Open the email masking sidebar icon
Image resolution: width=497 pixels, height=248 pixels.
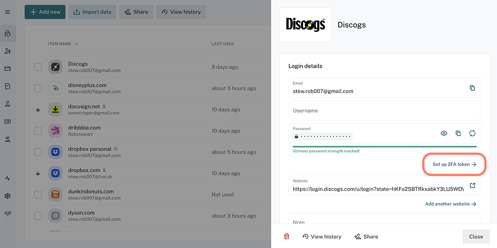pos(8,214)
